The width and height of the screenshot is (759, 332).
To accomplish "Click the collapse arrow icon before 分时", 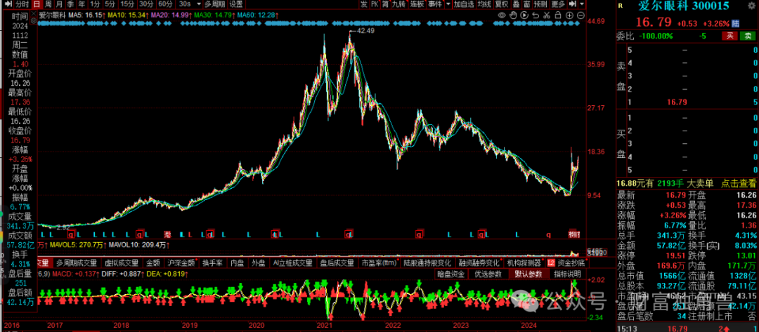I will coord(8,4).
